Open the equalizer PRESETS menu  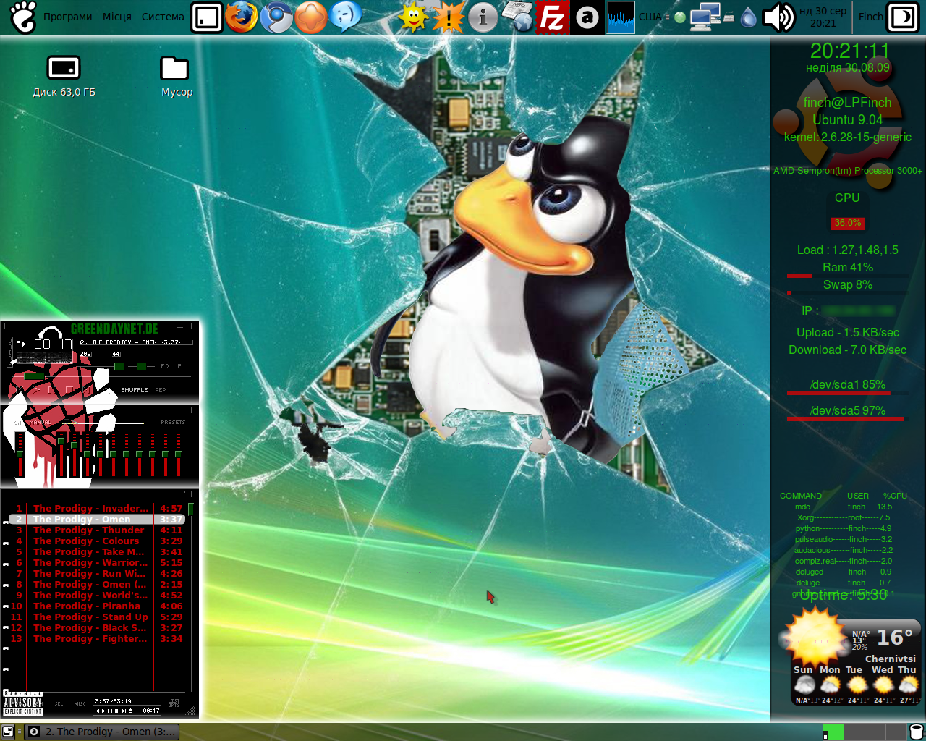(173, 423)
